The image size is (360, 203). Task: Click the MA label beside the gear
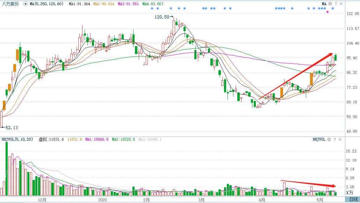click(324, 4)
